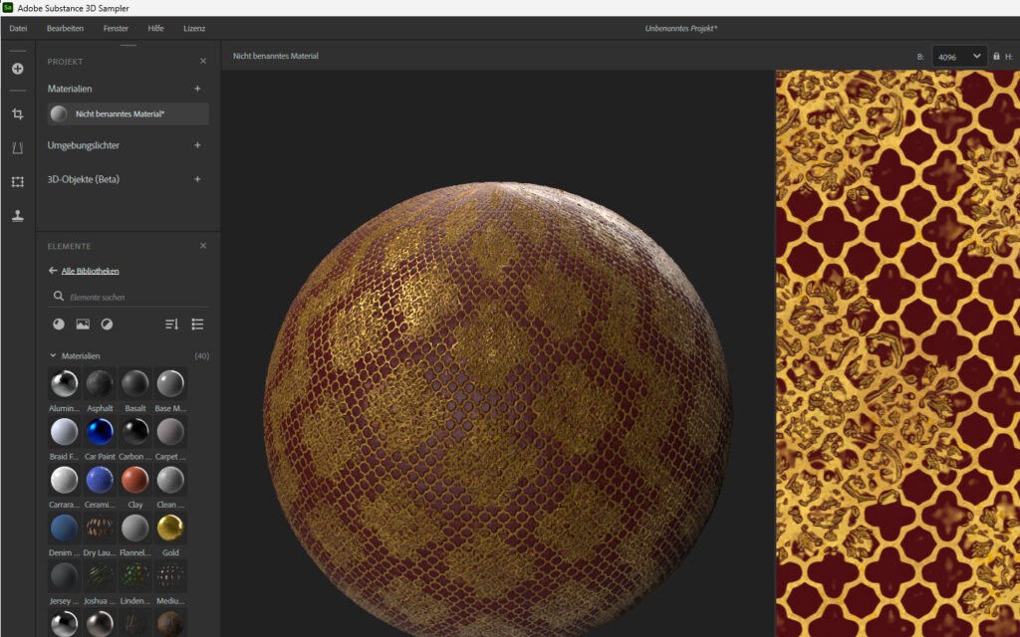This screenshot has height=637, width=1020.
Task: Pick the Joshua leaves material thumbnail
Action: (100, 576)
